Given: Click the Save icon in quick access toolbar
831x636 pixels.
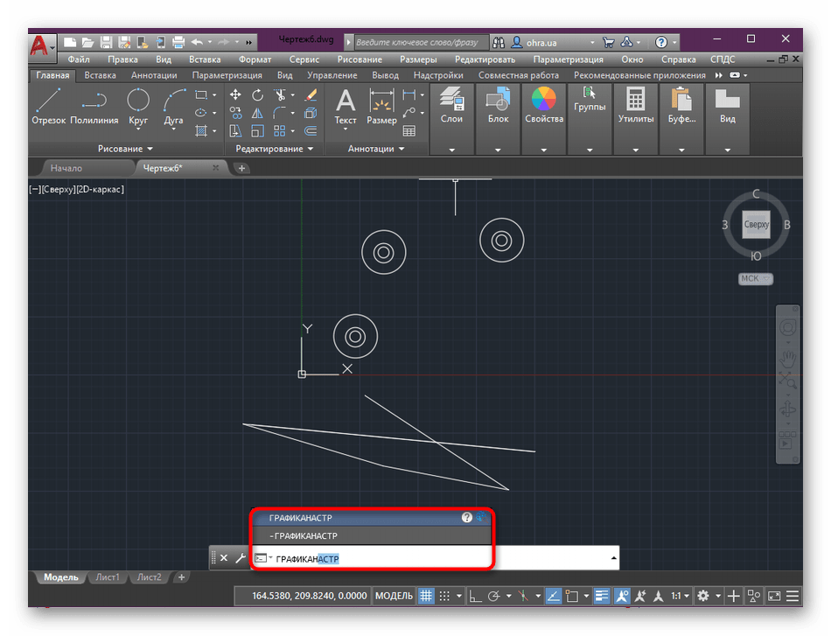Looking at the screenshot, I should pos(107,42).
